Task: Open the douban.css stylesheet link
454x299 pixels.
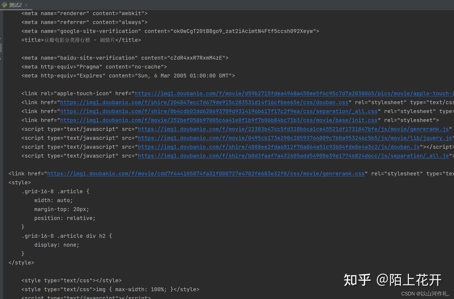Action: coord(204,102)
